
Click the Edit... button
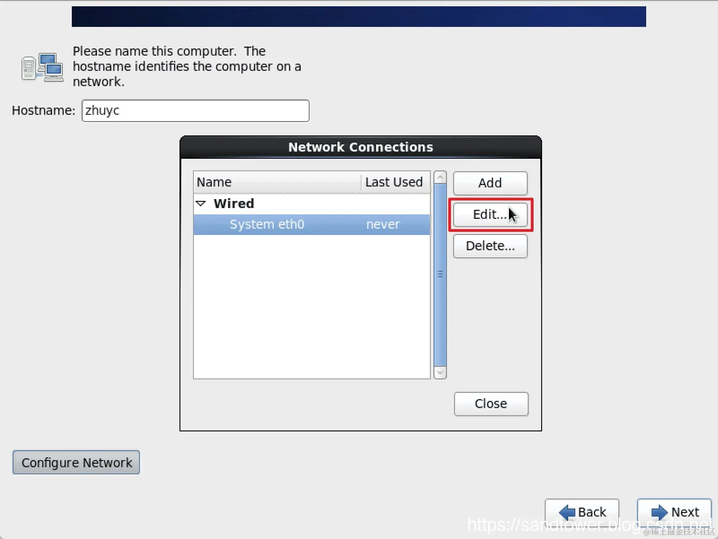tap(490, 215)
